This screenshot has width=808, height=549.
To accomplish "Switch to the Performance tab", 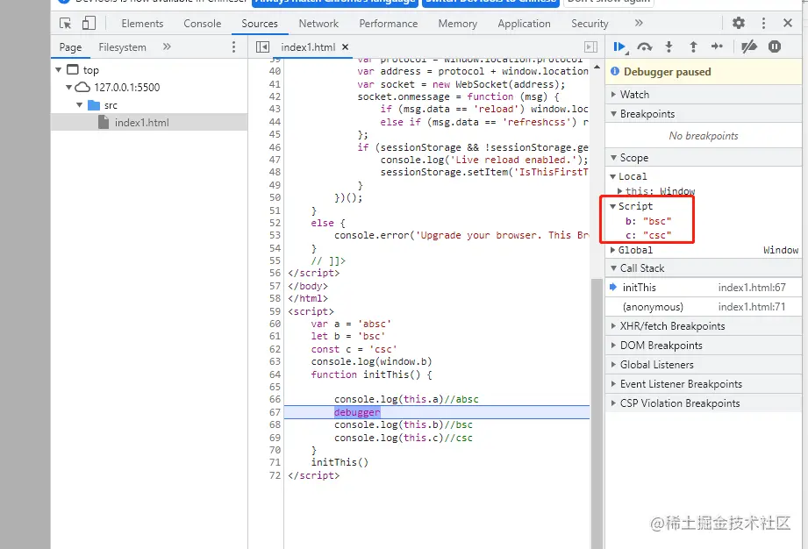I will pyautogui.click(x=388, y=23).
